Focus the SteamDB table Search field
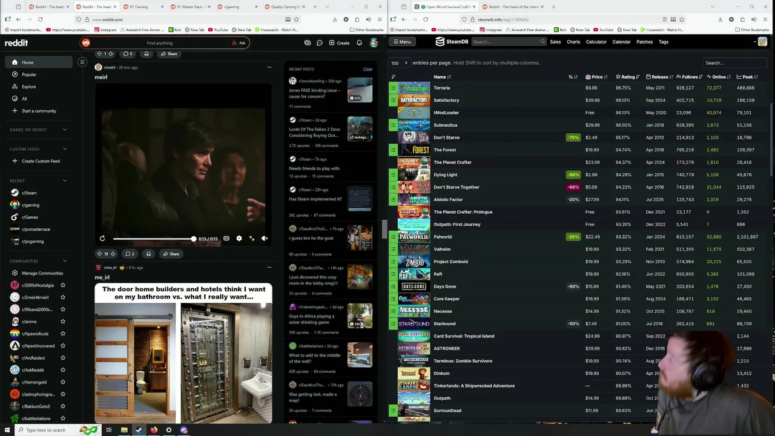 (x=734, y=63)
